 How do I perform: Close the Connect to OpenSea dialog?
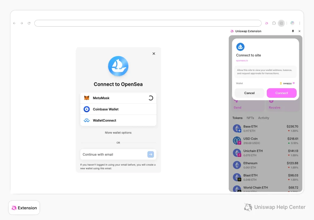click(x=154, y=53)
